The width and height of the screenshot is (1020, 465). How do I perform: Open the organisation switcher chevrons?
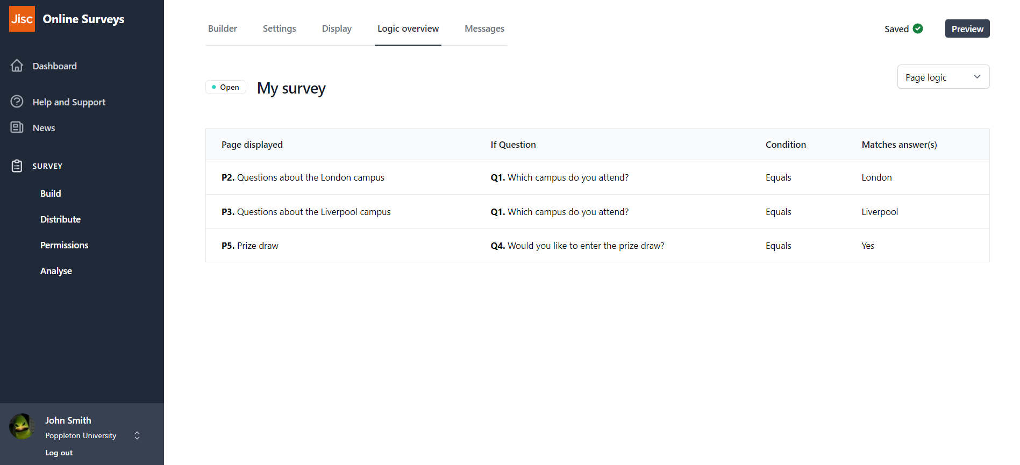click(x=137, y=435)
